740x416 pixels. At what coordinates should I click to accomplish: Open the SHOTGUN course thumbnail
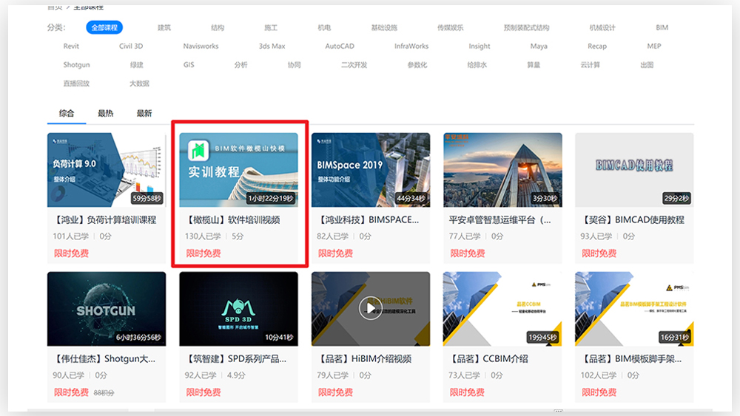[106, 309]
